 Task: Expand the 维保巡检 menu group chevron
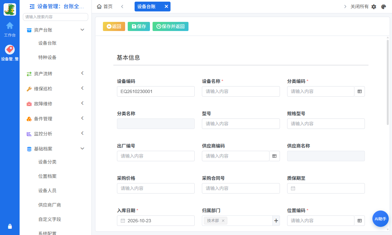(82, 88)
